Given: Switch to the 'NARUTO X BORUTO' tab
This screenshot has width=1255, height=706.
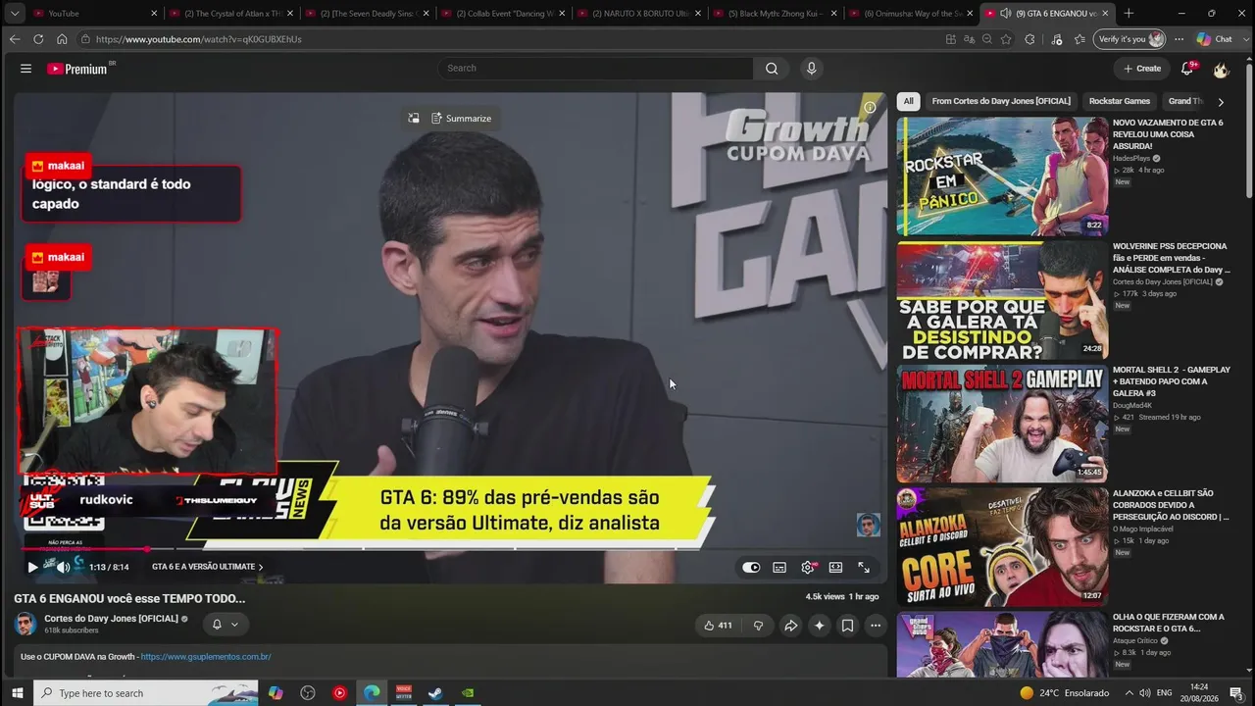Looking at the screenshot, I should [x=638, y=13].
